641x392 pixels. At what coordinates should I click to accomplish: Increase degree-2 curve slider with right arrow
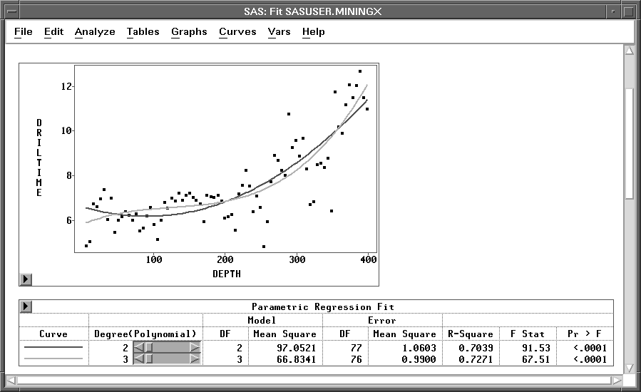pyautogui.click(x=195, y=348)
